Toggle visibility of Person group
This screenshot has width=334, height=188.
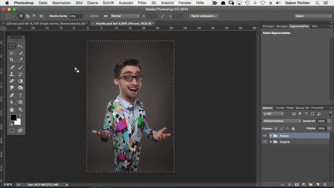[265, 136]
